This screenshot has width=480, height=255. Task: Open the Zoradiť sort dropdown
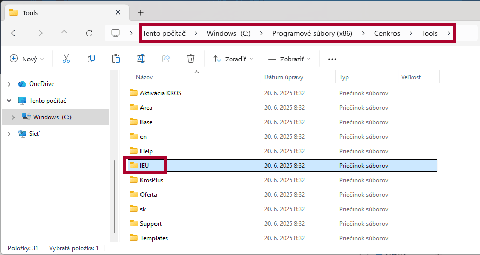coord(233,59)
